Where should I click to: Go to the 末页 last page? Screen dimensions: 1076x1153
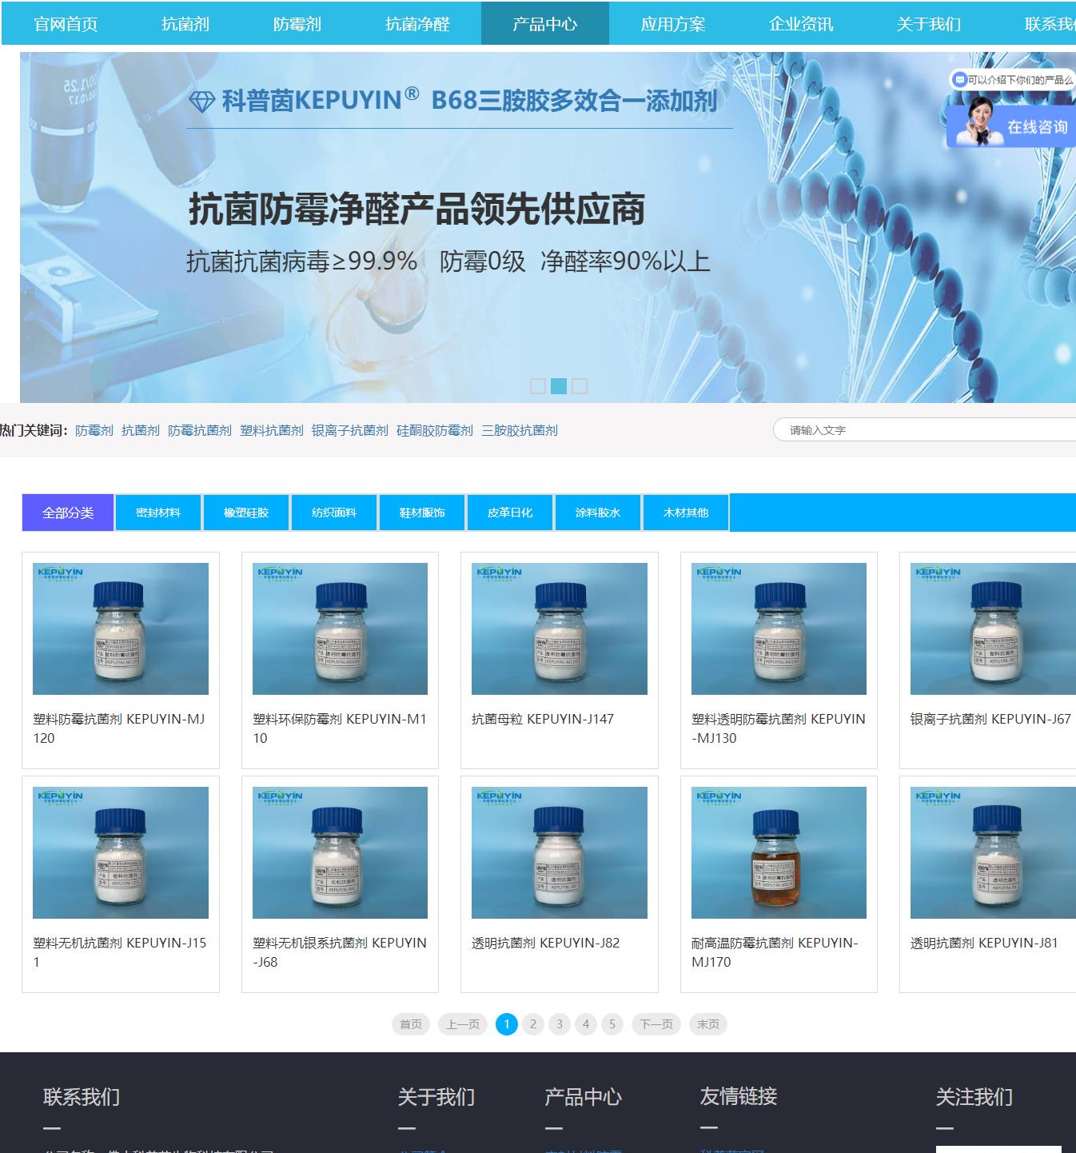[x=708, y=1024]
